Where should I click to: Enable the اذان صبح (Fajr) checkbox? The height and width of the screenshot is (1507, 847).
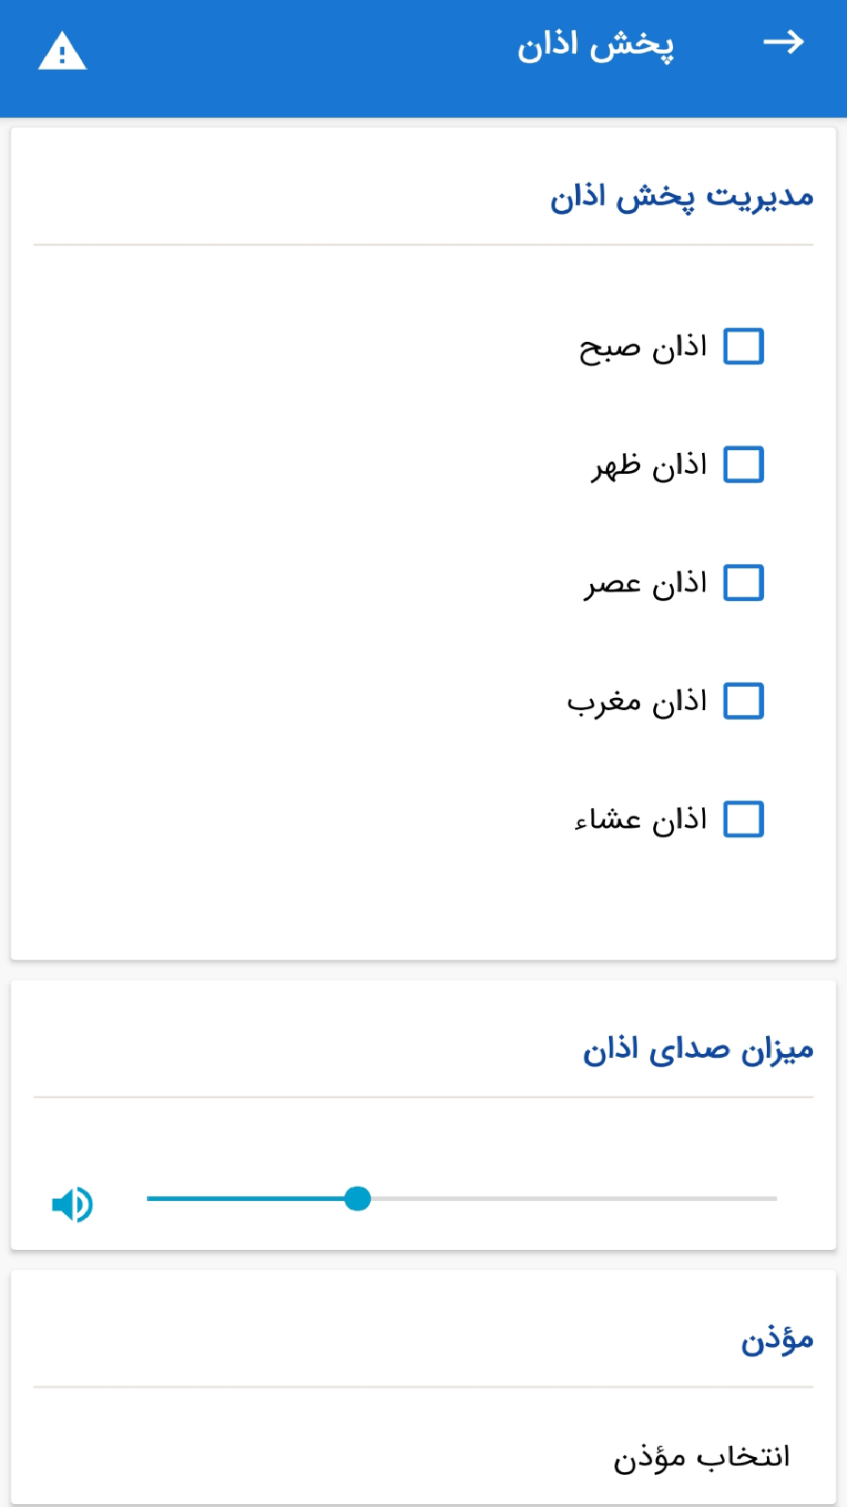tap(743, 347)
